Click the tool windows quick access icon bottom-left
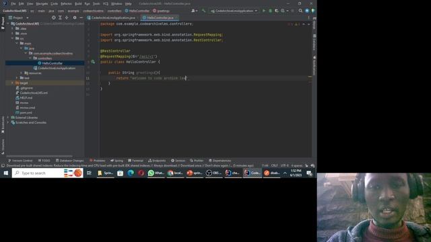Viewport: 431px width, 242px height. [x=3, y=166]
